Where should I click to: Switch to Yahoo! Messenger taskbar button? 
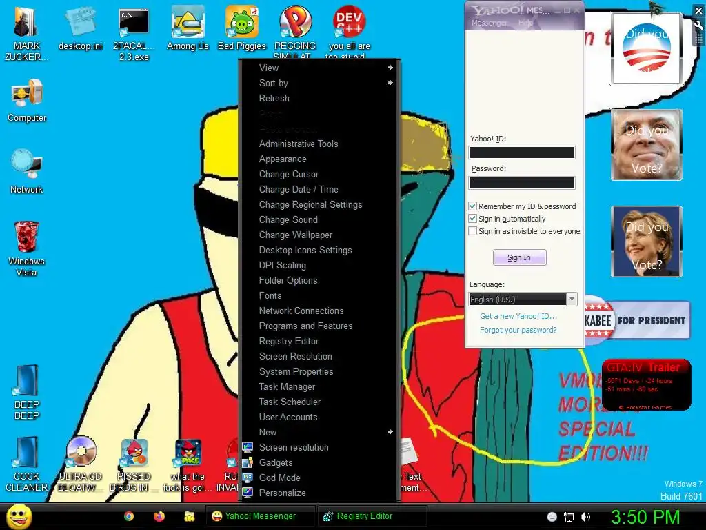tap(261, 516)
